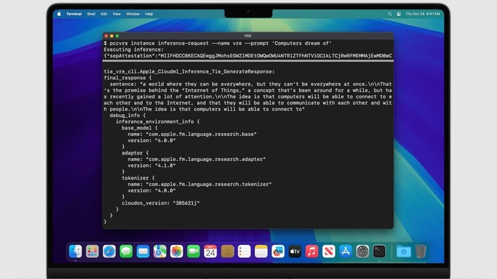Open the Shell menu

(x=91, y=14)
